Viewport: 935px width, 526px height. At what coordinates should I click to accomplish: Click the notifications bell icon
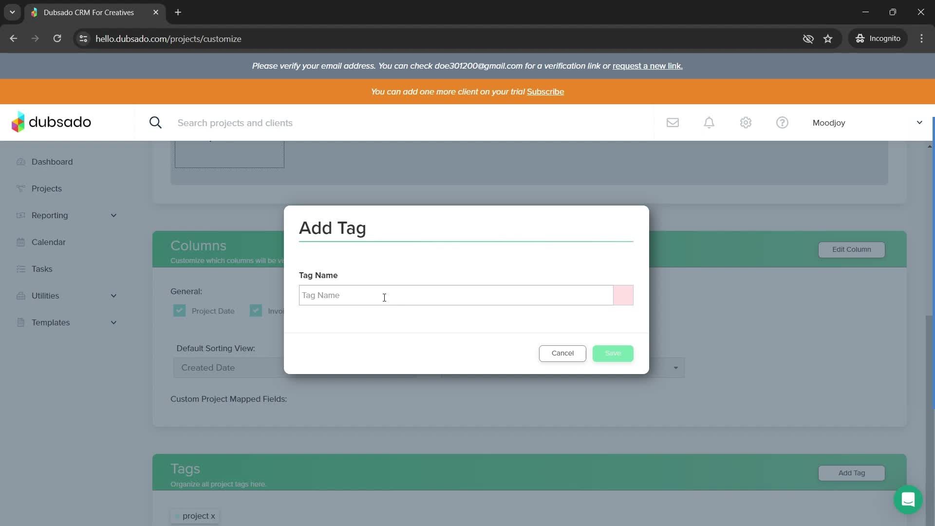coord(709,123)
